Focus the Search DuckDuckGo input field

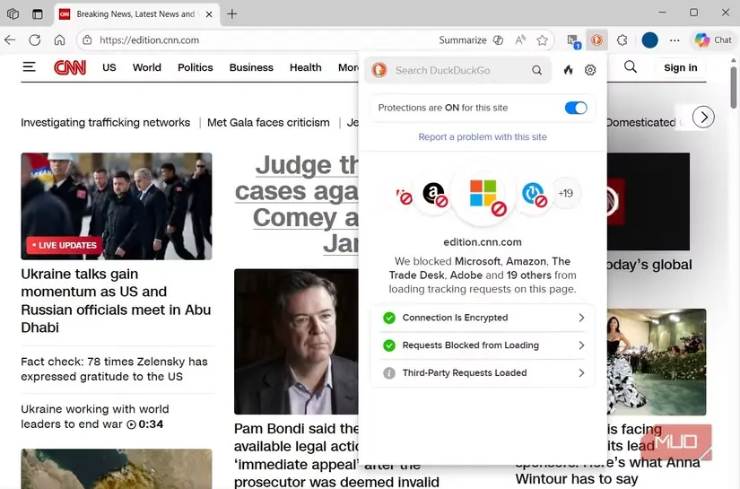point(457,70)
